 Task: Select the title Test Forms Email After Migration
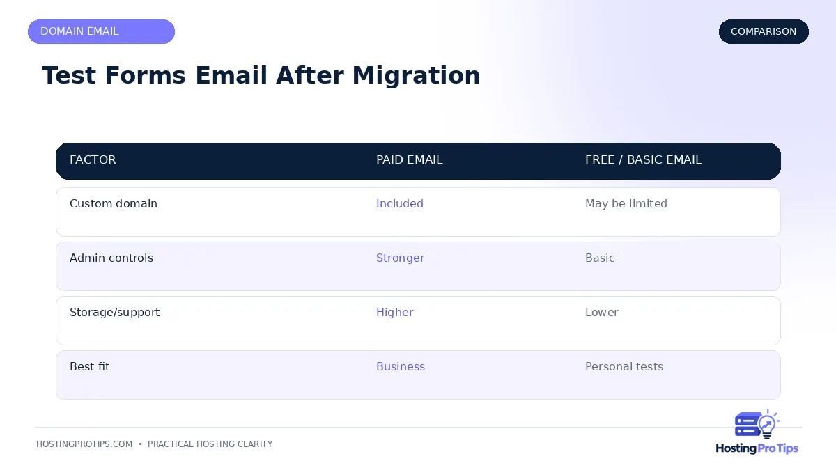[261, 75]
